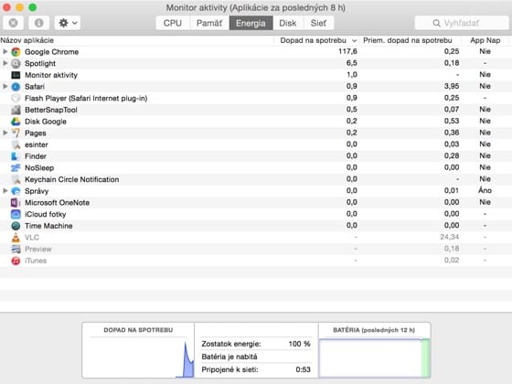Viewport: 512px width, 384px height.
Task: Click the VLC cone icon
Action: pyautogui.click(x=16, y=238)
